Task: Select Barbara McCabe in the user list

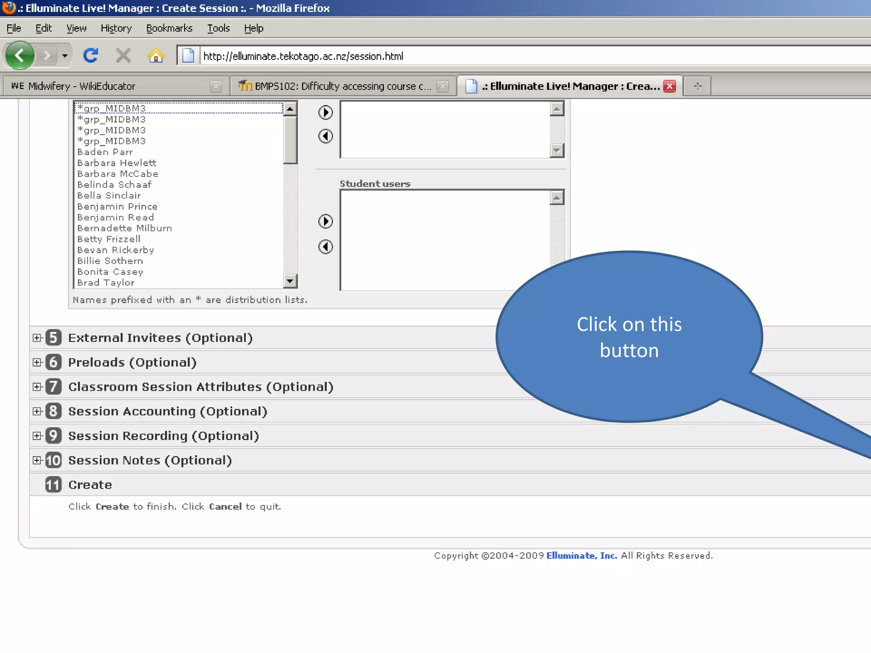Action: click(118, 174)
